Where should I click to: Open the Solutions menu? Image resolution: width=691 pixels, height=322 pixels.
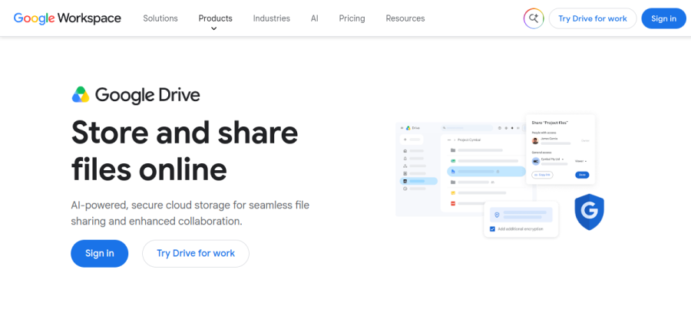160,18
